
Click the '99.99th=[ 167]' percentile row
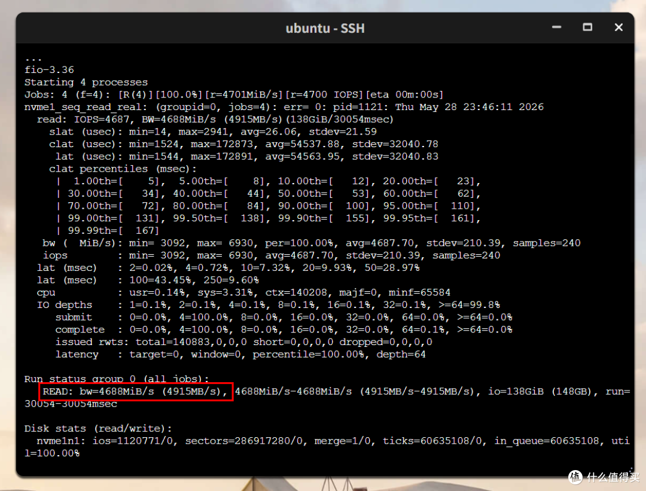(108, 230)
